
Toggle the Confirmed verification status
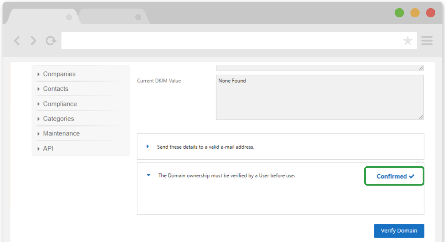pyautogui.click(x=394, y=176)
